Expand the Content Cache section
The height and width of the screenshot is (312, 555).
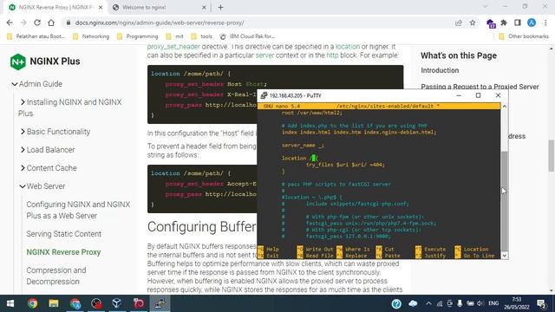click(23, 168)
